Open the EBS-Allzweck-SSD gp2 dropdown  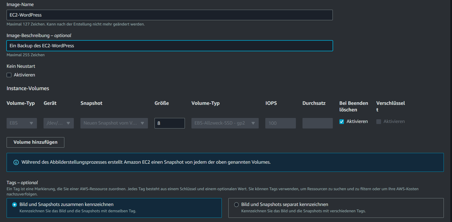225,123
